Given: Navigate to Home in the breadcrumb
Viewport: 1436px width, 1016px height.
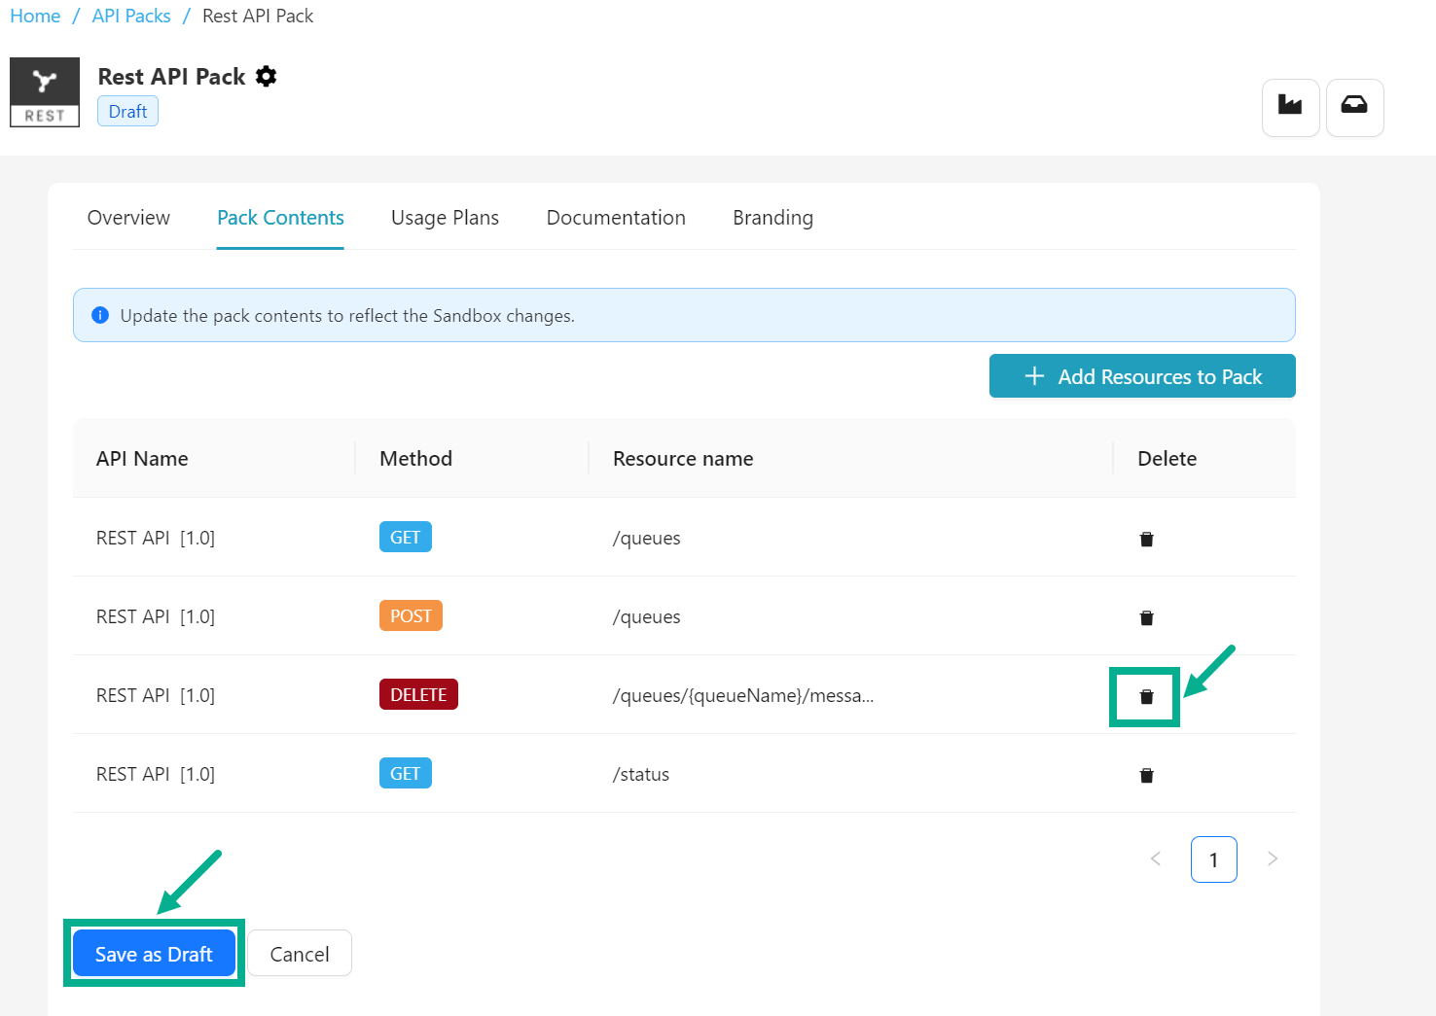Looking at the screenshot, I should tap(35, 17).
